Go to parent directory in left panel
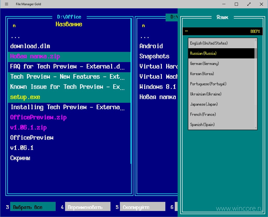 pyautogui.click(x=69, y=37)
